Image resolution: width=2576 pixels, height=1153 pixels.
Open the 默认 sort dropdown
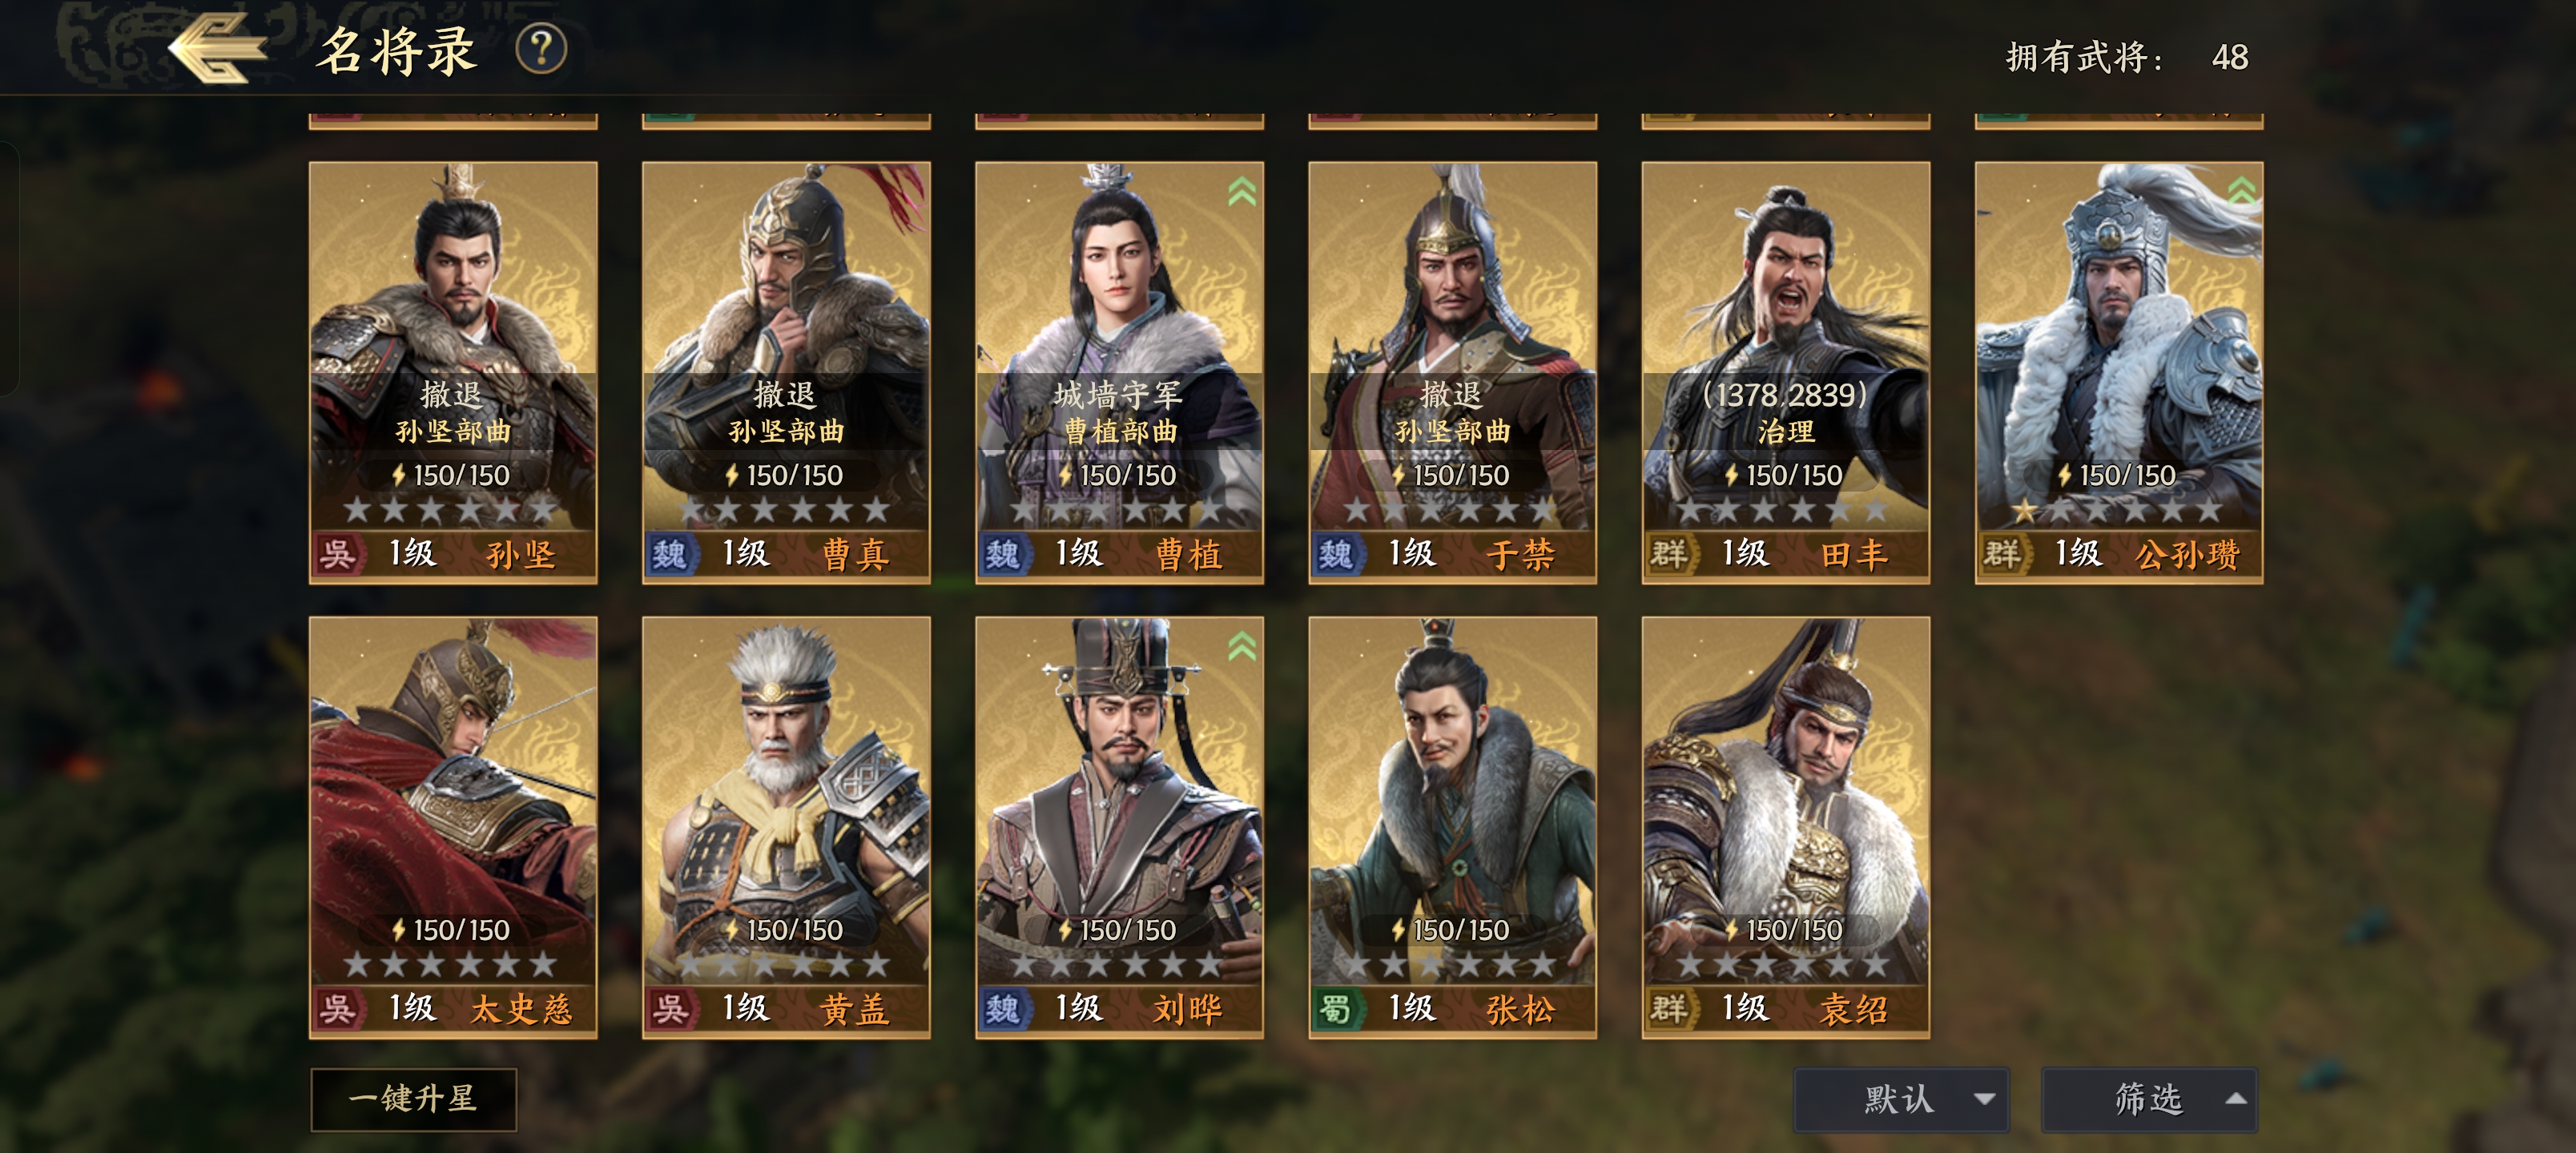tap(1901, 1099)
